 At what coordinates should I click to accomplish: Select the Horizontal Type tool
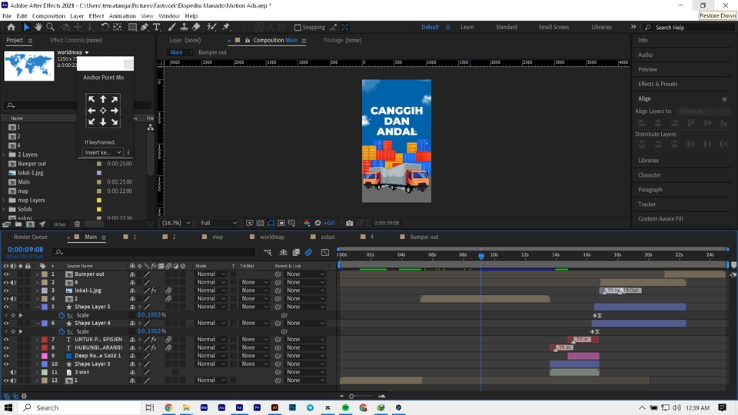click(x=157, y=28)
